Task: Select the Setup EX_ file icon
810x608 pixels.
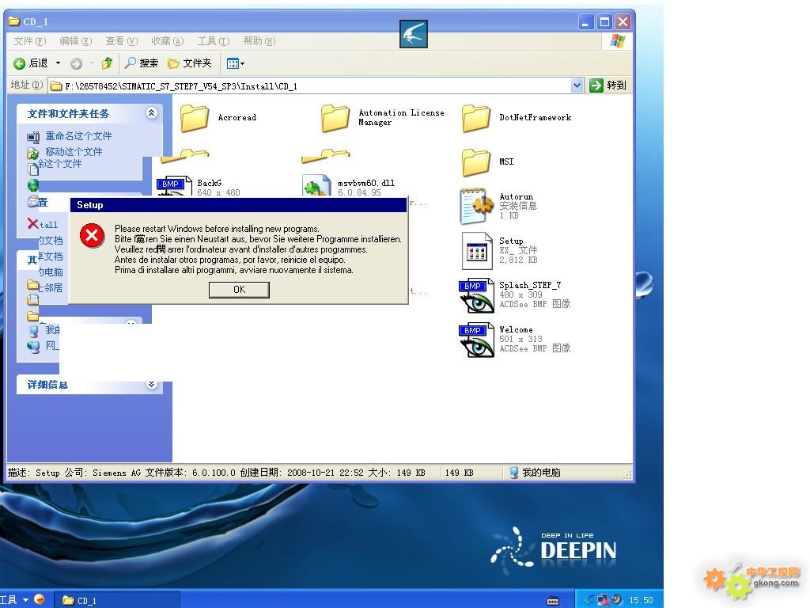Action: [477, 251]
